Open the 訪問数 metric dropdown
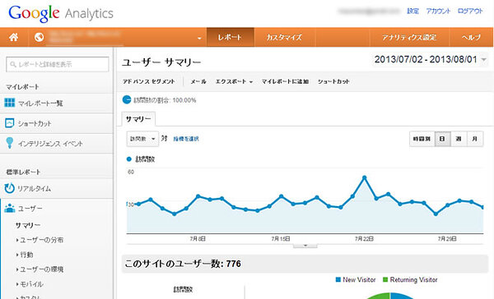Image resolution: width=494 pixels, height=299 pixels. click(x=142, y=139)
